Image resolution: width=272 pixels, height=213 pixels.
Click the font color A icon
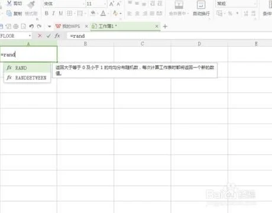coord(103,13)
